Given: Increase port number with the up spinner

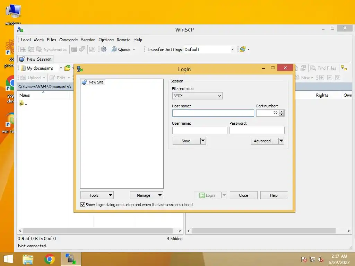Looking at the screenshot, I should click(282, 112).
